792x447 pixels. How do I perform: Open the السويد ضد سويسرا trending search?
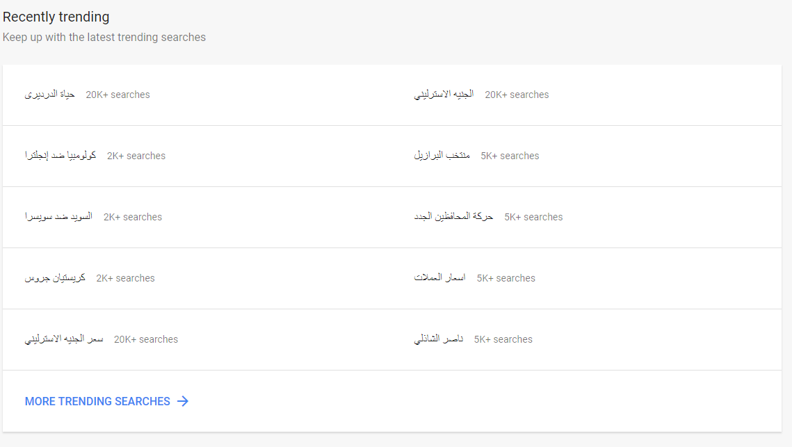pos(58,217)
